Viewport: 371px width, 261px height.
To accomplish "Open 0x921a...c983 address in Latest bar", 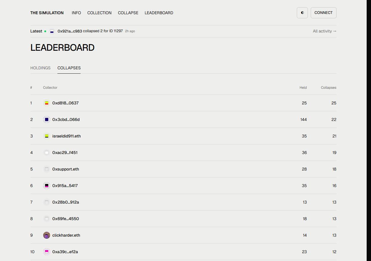I will tap(70, 31).
